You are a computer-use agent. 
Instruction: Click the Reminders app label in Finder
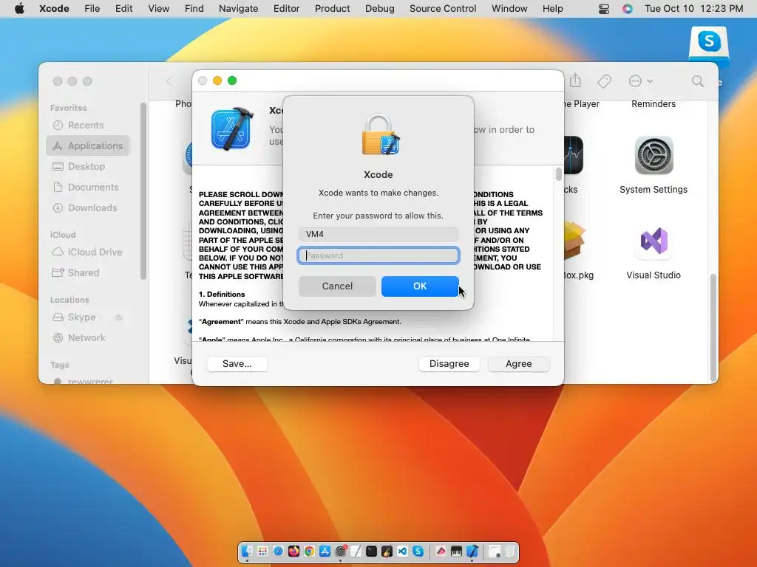pyautogui.click(x=654, y=104)
